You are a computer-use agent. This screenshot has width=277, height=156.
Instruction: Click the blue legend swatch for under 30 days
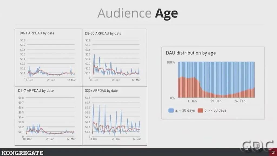(x=171, y=110)
